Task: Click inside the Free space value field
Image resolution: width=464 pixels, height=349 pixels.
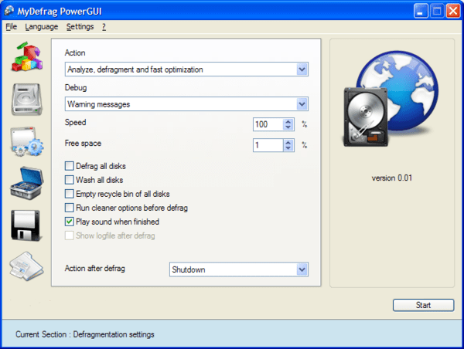Action: pyautogui.click(x=268, y=145)
